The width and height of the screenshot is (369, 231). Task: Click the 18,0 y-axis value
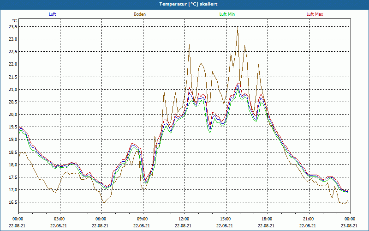pyautogui.click(x=13, y=164)
